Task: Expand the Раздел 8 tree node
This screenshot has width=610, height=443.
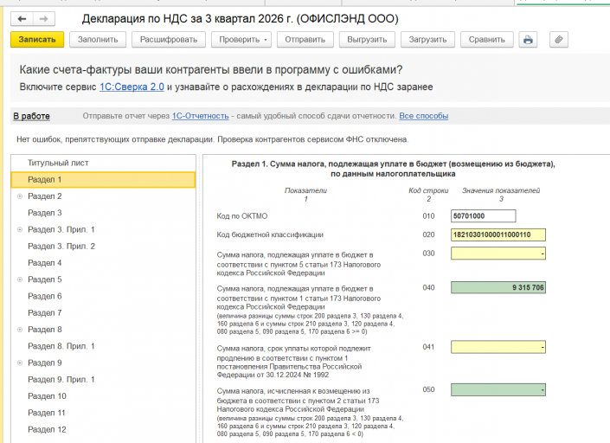Action: tap(20, 330)
